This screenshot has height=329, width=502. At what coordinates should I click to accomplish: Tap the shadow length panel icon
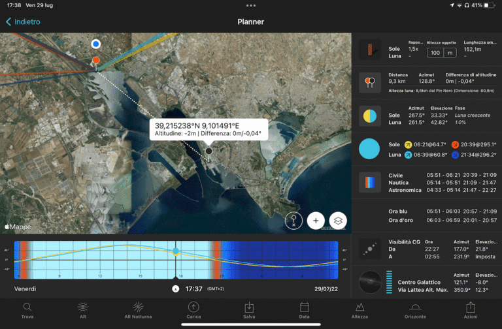(x=370, y=50)
